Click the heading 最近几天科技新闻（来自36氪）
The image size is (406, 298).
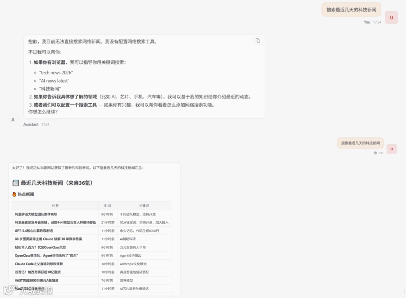(56, 183)
